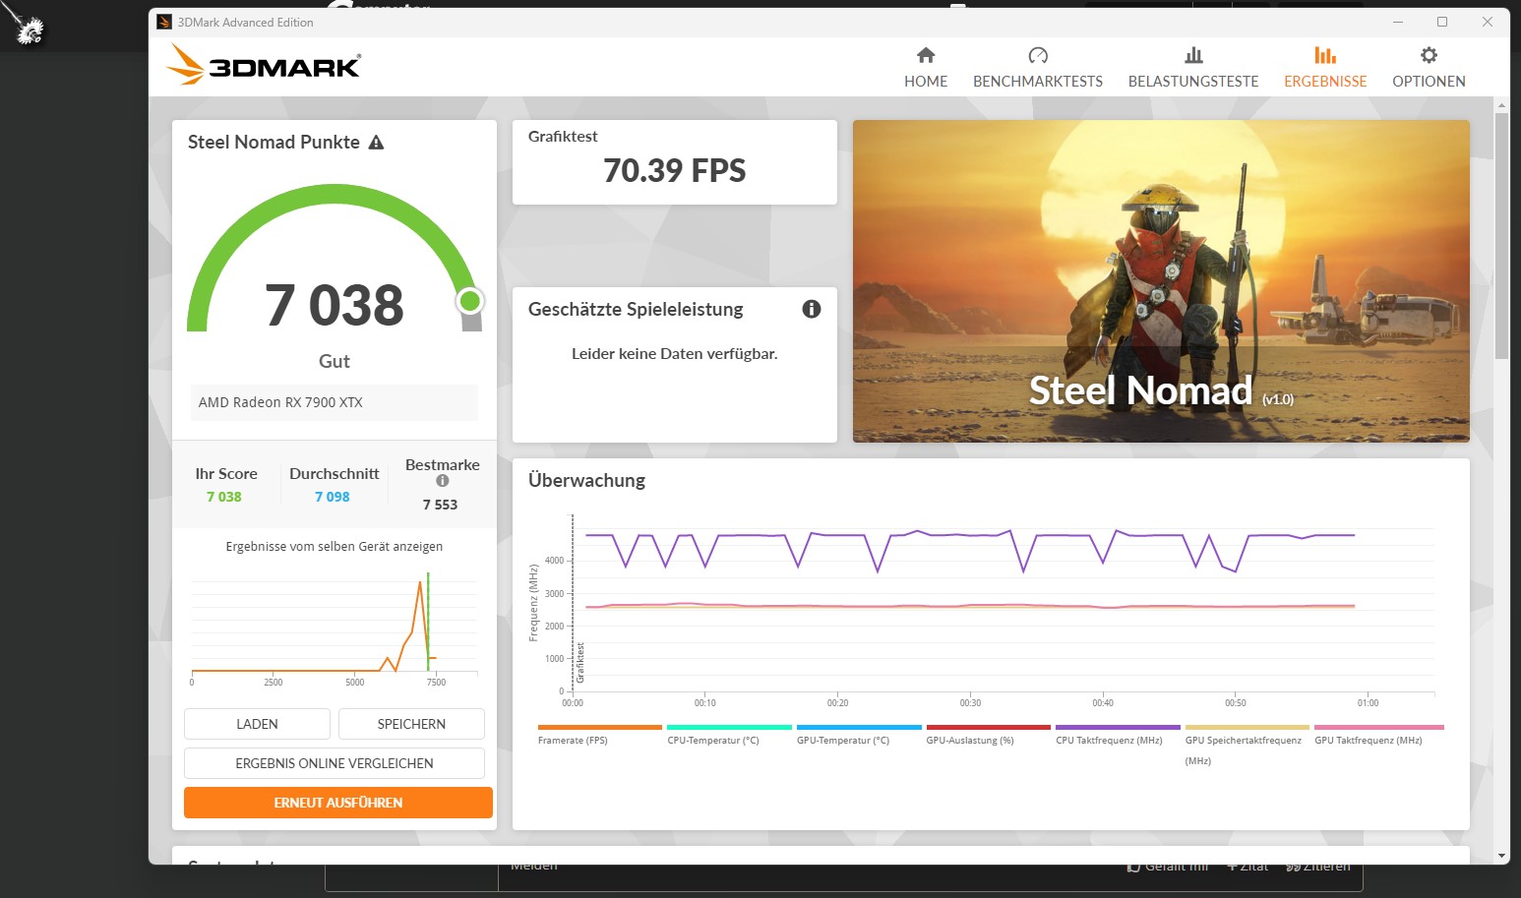Click the scrollbar down arrow

(x=1501, y=857)
